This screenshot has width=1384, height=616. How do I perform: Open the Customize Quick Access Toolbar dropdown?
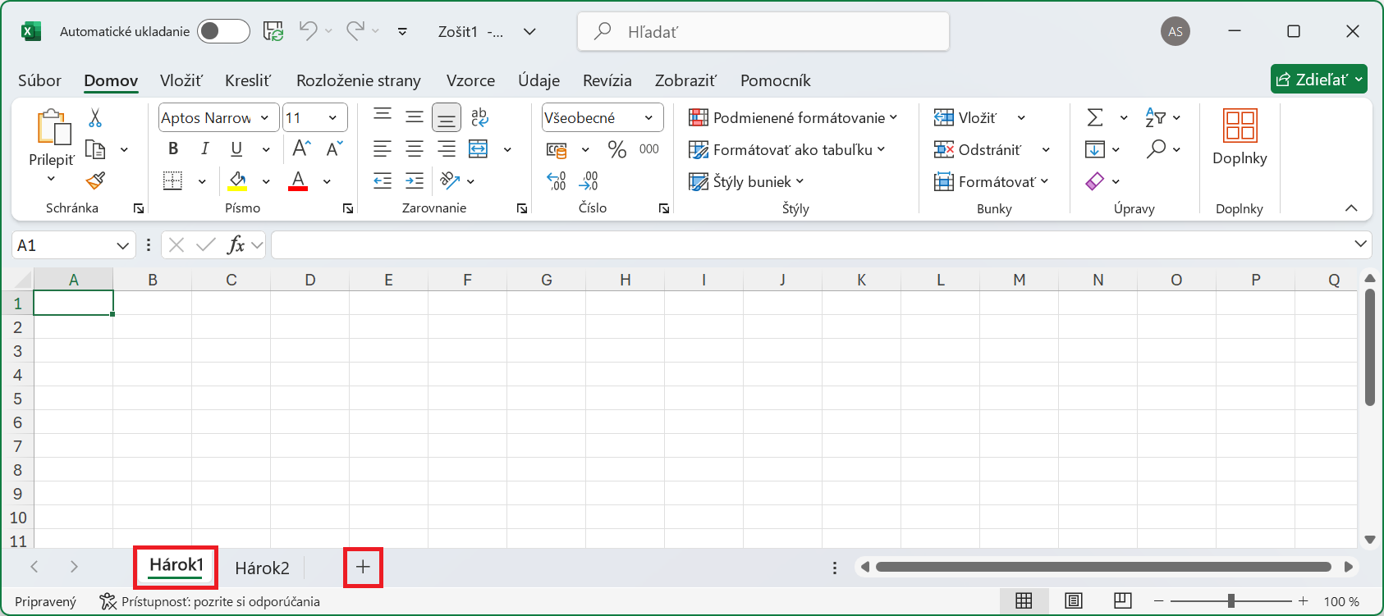(x=402, y=32)
